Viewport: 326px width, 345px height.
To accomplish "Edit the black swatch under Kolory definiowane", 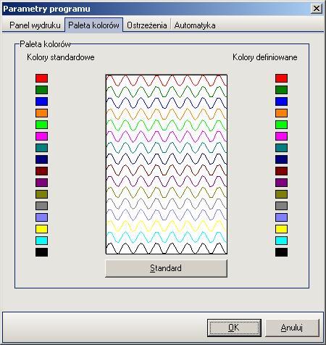I will click(x=281, y=252).
